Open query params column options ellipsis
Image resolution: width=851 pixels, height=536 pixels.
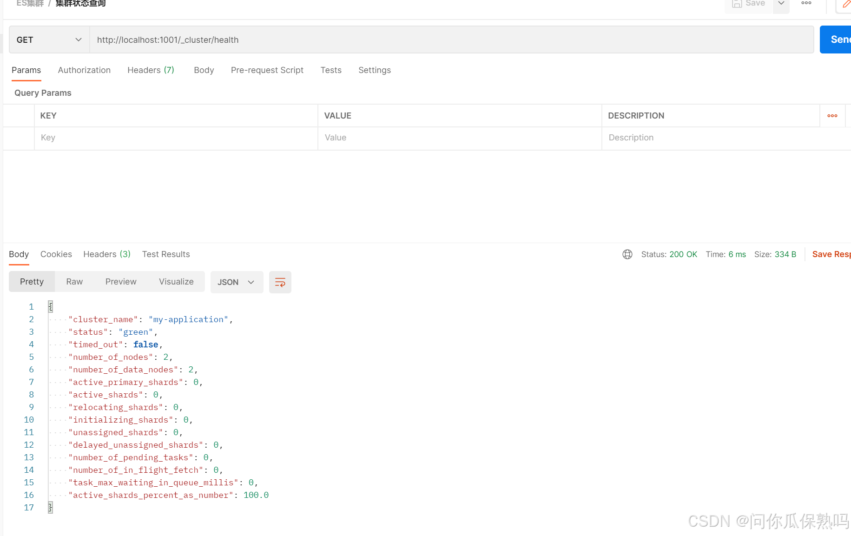(832, 116)
